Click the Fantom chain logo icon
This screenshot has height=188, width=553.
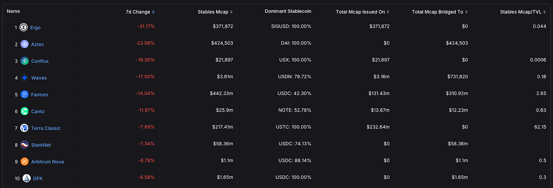coord(25,95)
